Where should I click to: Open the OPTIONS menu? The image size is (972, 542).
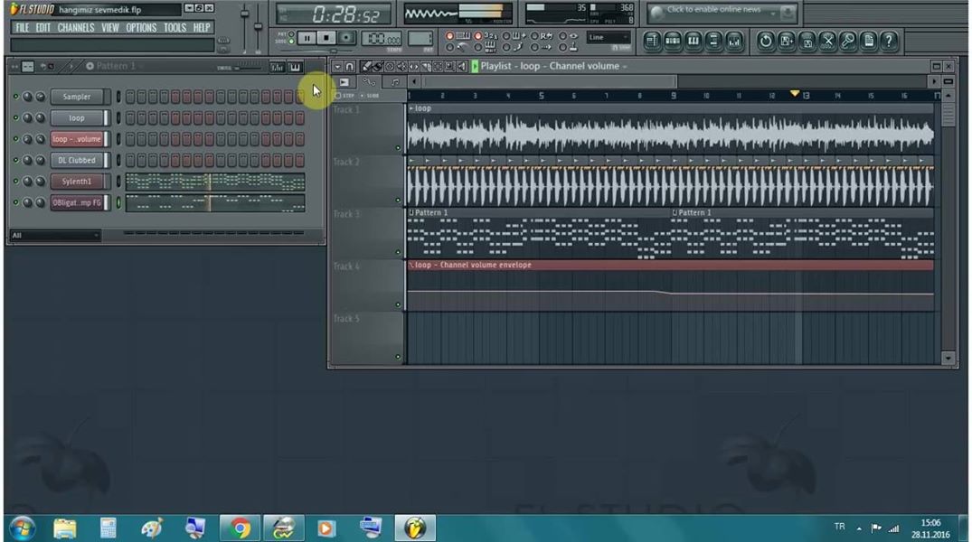(x=141, y=28)
